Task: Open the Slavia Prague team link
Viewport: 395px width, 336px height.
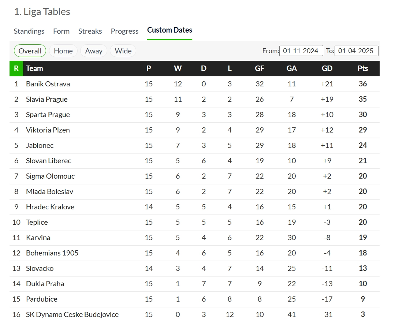Action: coord(47,99)
